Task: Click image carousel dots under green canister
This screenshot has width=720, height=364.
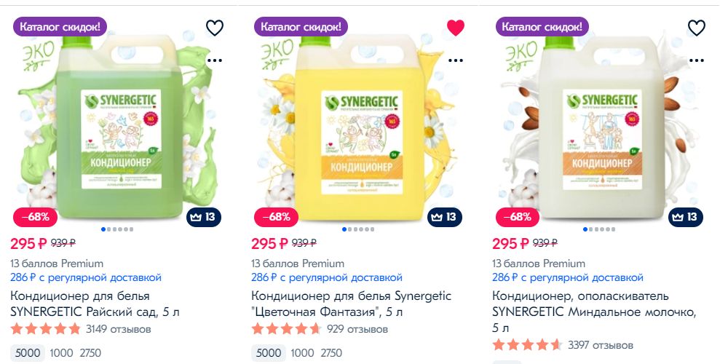Action: coord(117,229)
